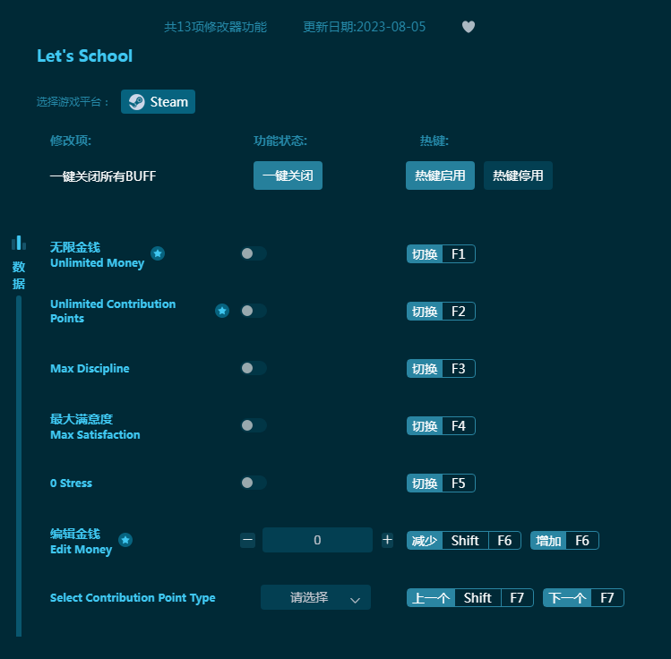This screenshot has width=671, height=659.
Task: Click the star icon next to Unlimited Money
Action: click(158, 253)
